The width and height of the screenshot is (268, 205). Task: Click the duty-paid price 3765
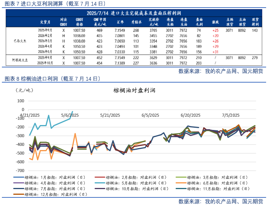[x=153, y=30]
